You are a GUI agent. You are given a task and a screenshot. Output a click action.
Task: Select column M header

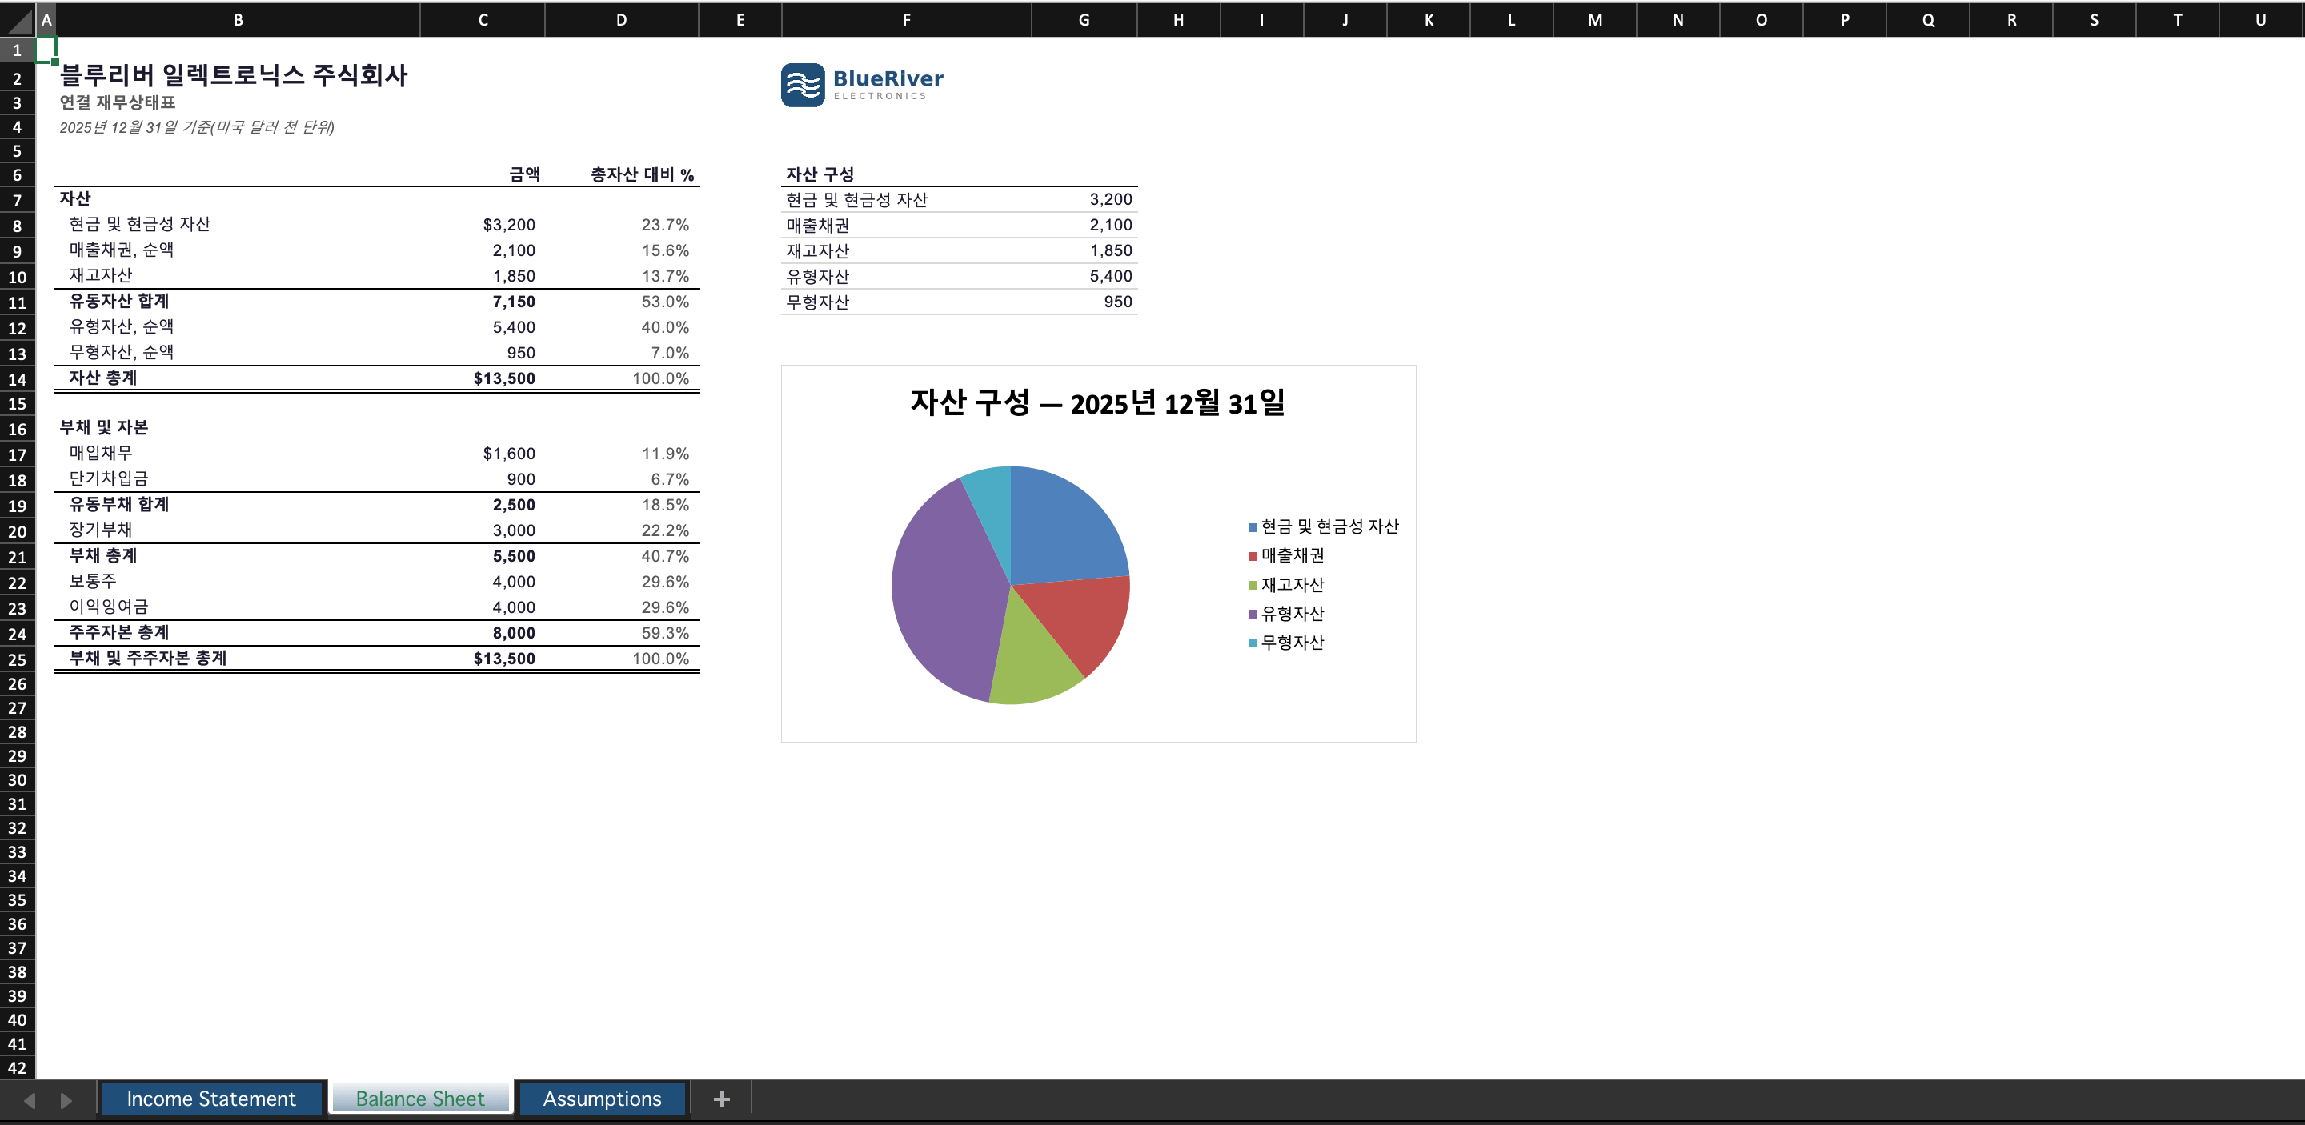[x=1594, y=20]
